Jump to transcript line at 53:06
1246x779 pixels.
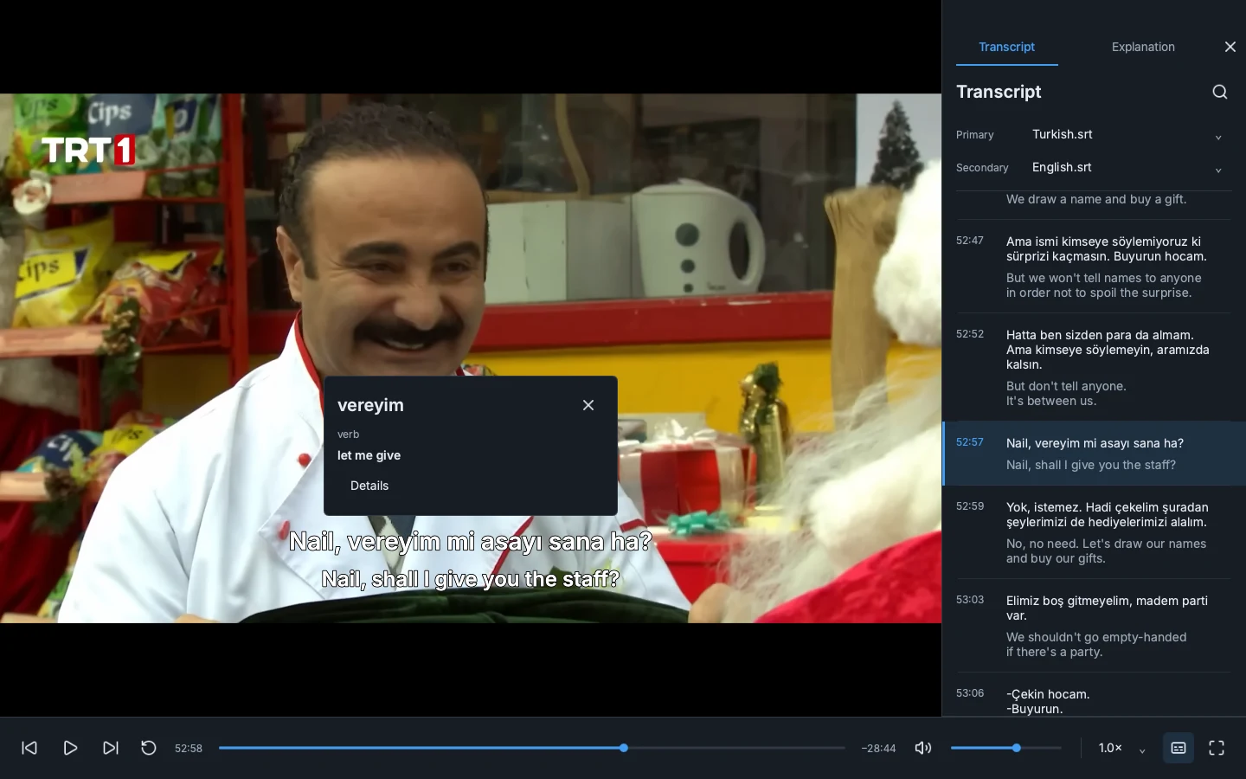click(x=1094, y=695)
